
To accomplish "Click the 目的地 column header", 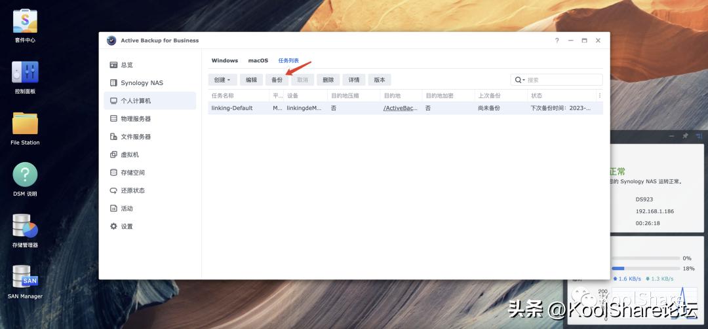I will click(401, 95).
